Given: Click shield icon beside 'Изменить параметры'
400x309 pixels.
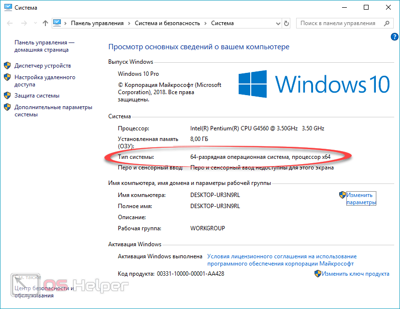Looking at the screenshot, I should tap(343, 195).
